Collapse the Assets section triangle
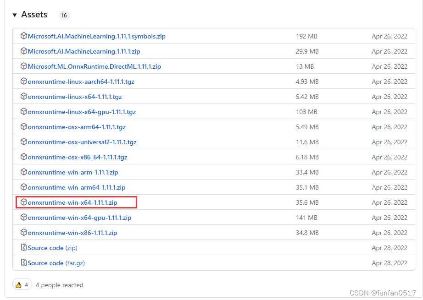 pyautogui.click(x=15, y=15)
